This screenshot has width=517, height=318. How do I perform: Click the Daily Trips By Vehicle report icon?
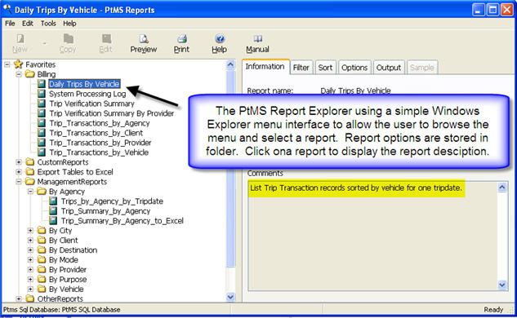click(42, 84)
